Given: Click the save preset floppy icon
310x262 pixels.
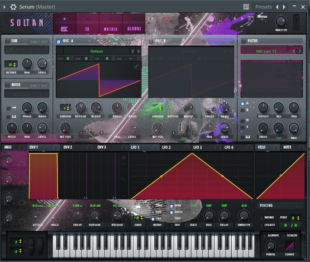Looking at the screenshot, I should pyautogui.click(x=151, y=19).
